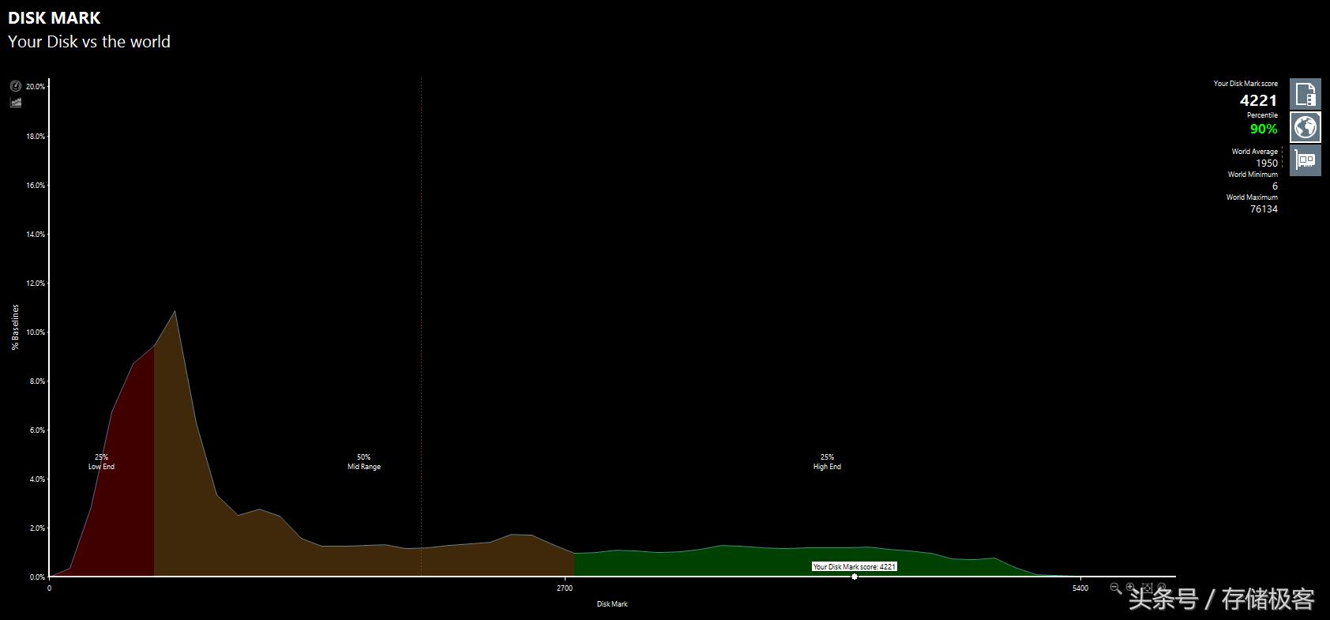The height and width of the screenshot is (620, 1330).
Task: Select the world globe comparison icon
Action: point(1306,127)
